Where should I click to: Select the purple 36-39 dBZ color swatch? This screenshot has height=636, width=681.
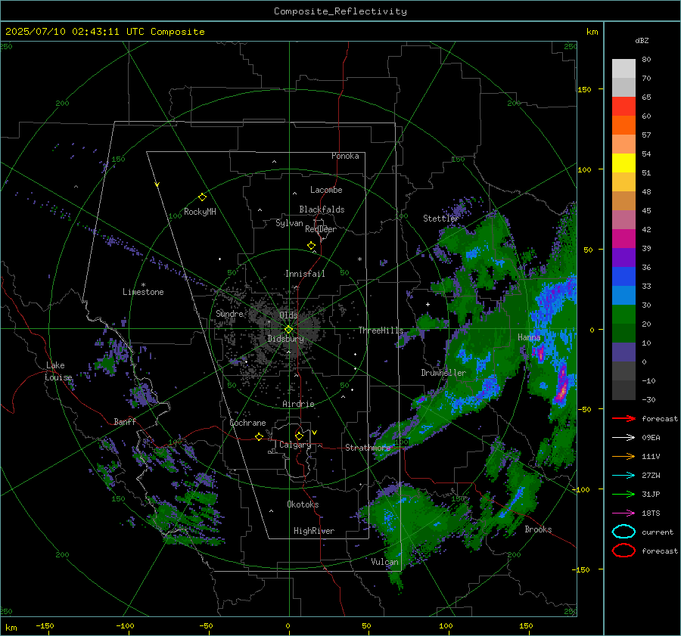(623, 258)
